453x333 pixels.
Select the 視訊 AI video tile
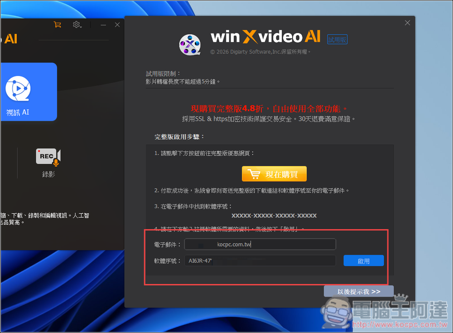pyautogui.click(x=28, y=92)
